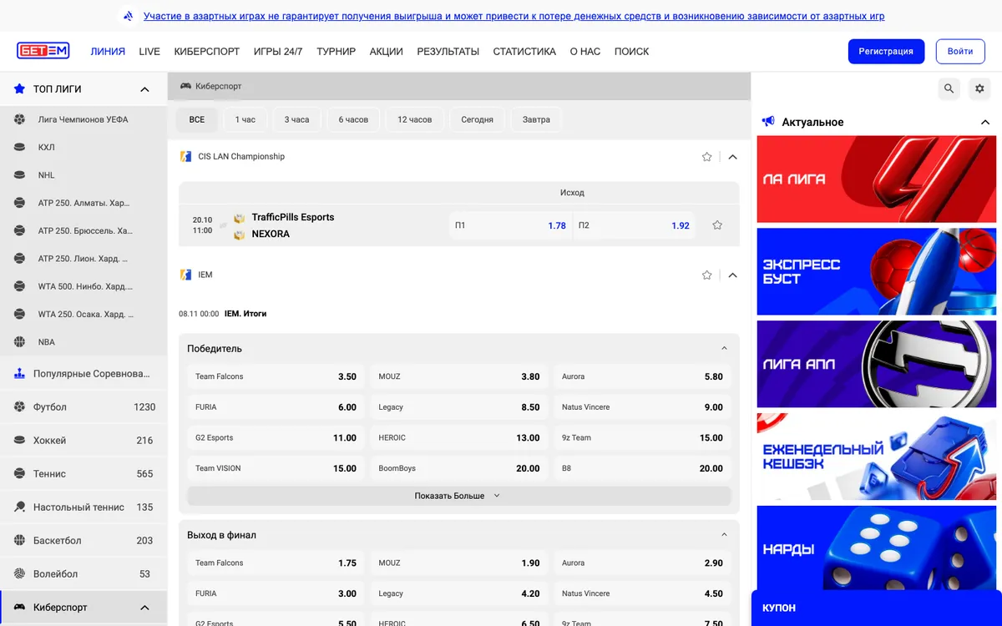Filter events by Сегодня
Image resolution: width=1002 pixels, height=626 pixels.
(477, 119)
